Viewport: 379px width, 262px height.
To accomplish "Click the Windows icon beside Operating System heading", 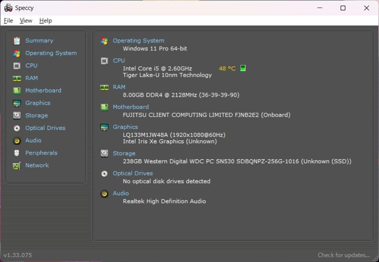I will pos(104,40).
